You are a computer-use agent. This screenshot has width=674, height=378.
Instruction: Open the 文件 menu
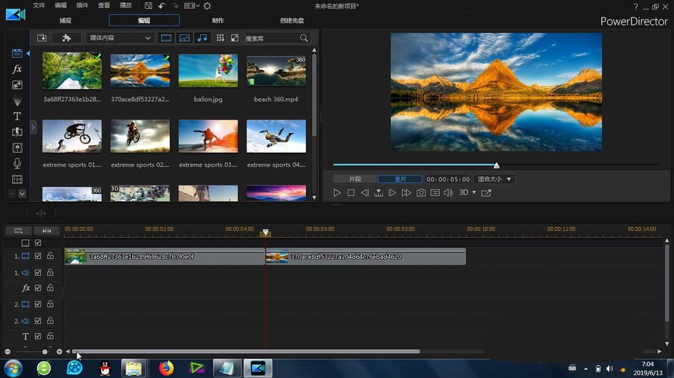tap(39, 6)
